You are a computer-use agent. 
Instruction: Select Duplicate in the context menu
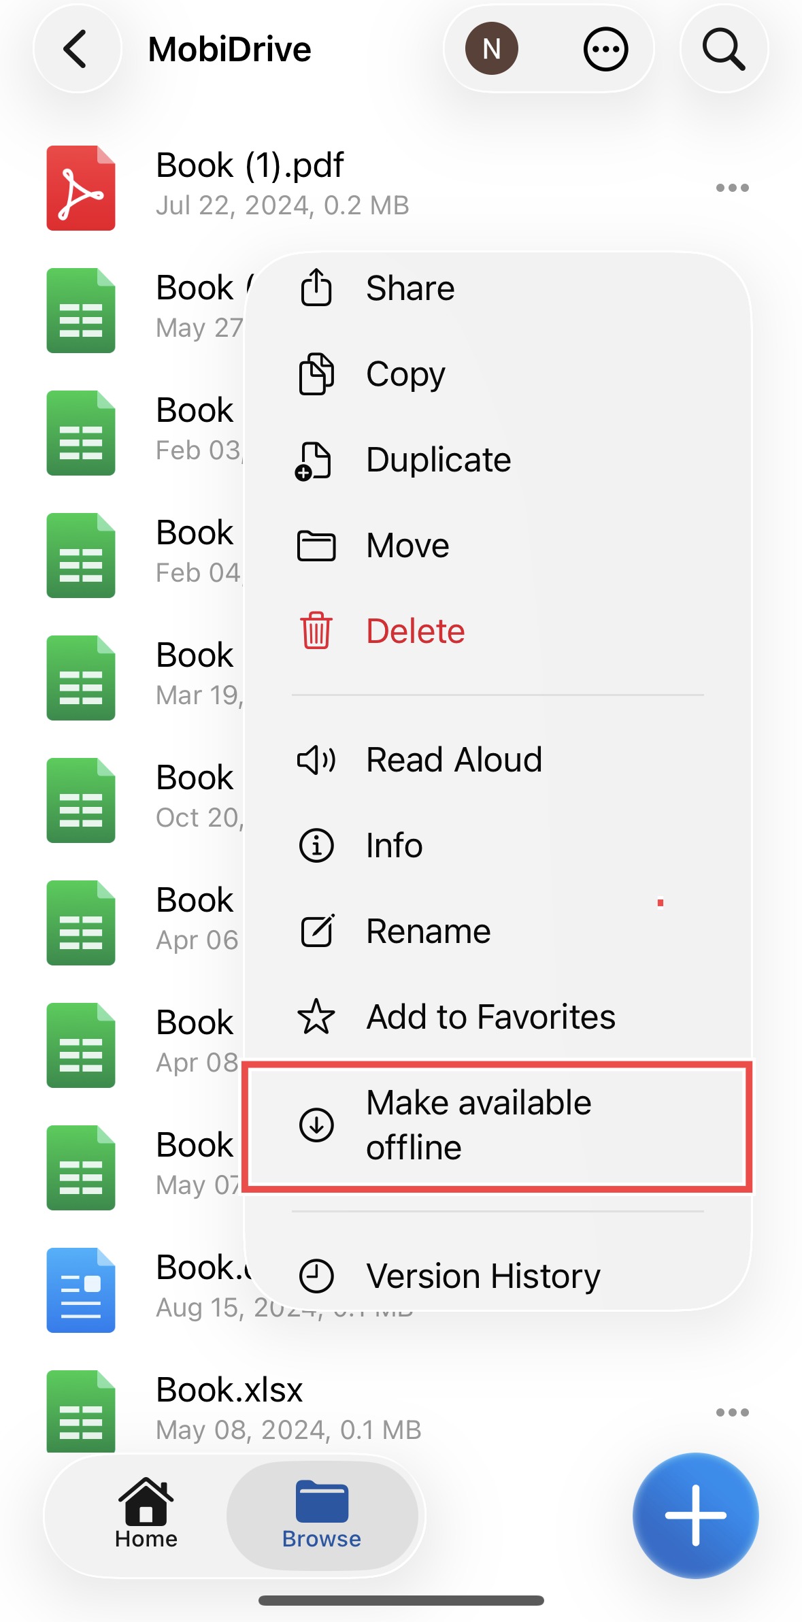498,459
